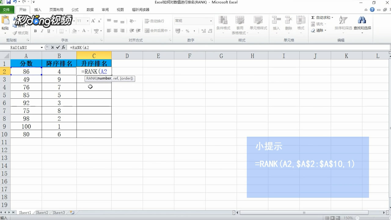Image resolution: width=391 pixels, height=220 pixels.
Task: Toggle bold formatting
Action: click(x=35, y=31)
